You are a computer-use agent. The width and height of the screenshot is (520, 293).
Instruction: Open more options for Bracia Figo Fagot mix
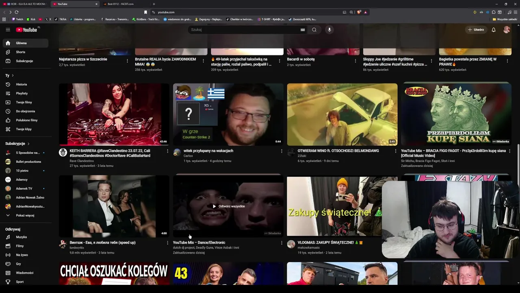(x=509, y=151)
